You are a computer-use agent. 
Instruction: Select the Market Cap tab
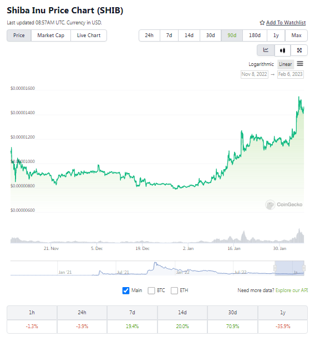point(51,35)
